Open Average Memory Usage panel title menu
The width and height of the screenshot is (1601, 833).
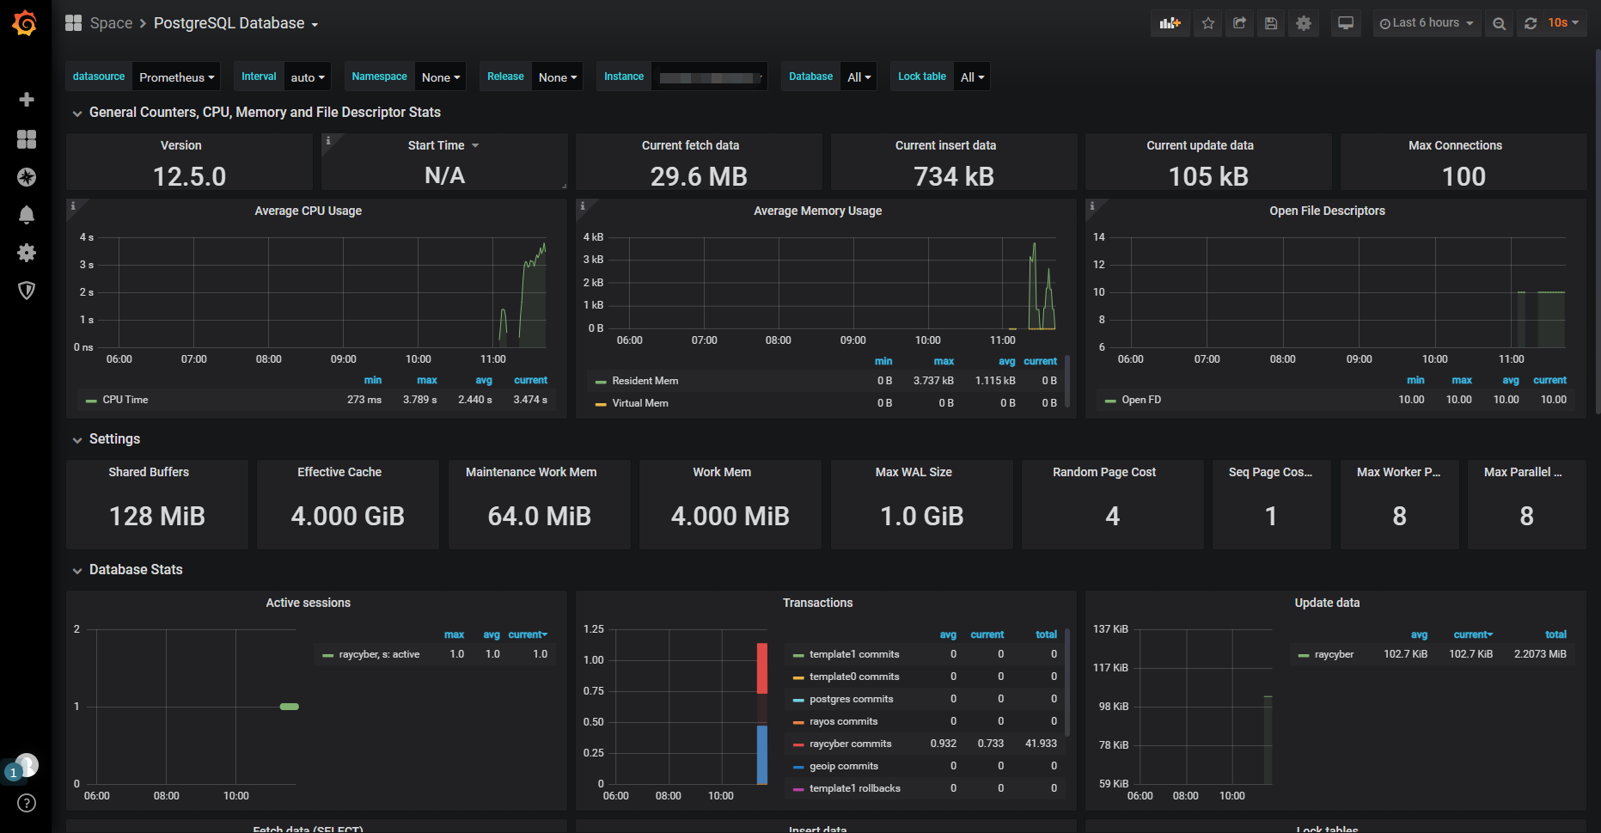click(817, 211)
